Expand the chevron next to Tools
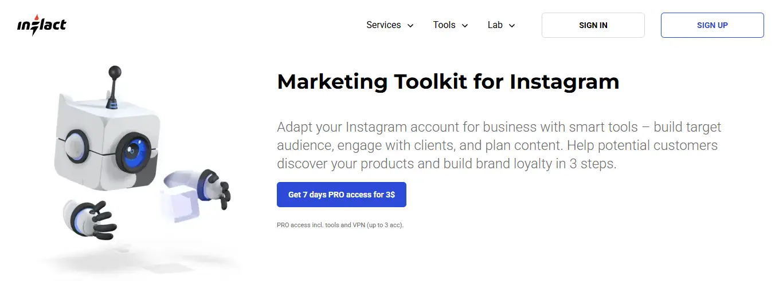Viewport: 779px width, 281px height. 465,26
